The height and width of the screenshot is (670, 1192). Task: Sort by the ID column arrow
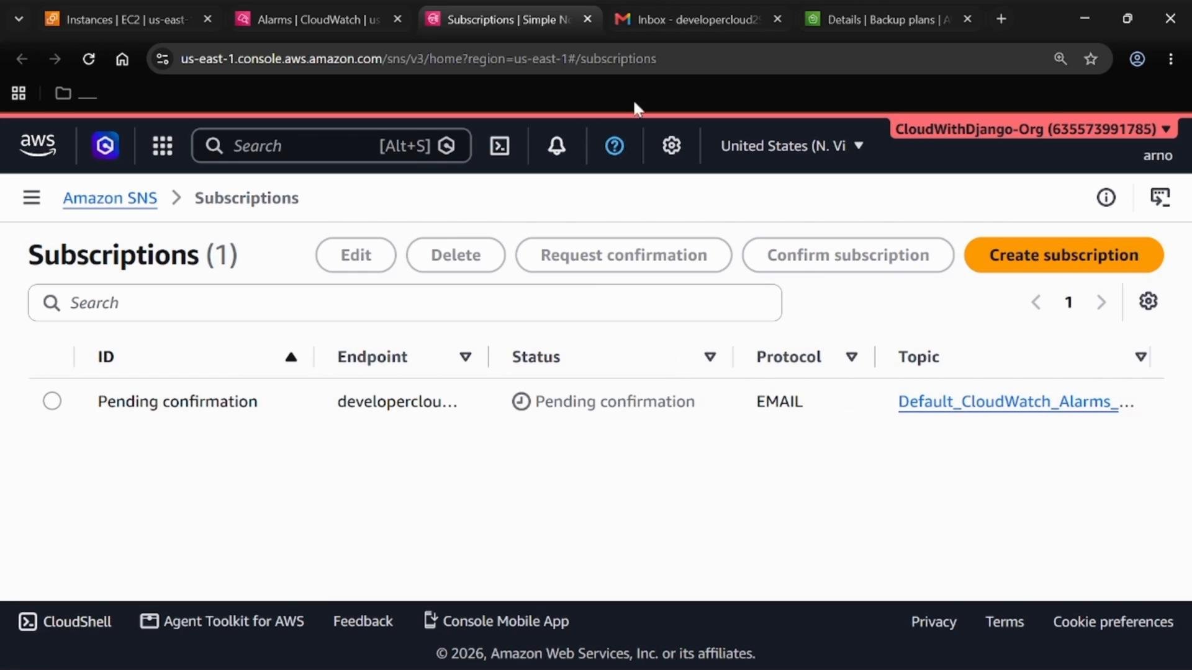point(291,357)
